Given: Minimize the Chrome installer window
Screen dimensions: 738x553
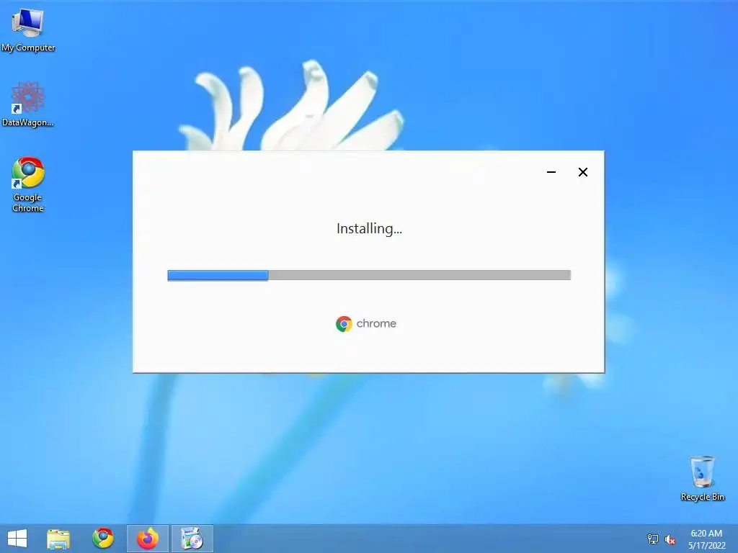Looking at the screenshot, I should pos(551,172).
